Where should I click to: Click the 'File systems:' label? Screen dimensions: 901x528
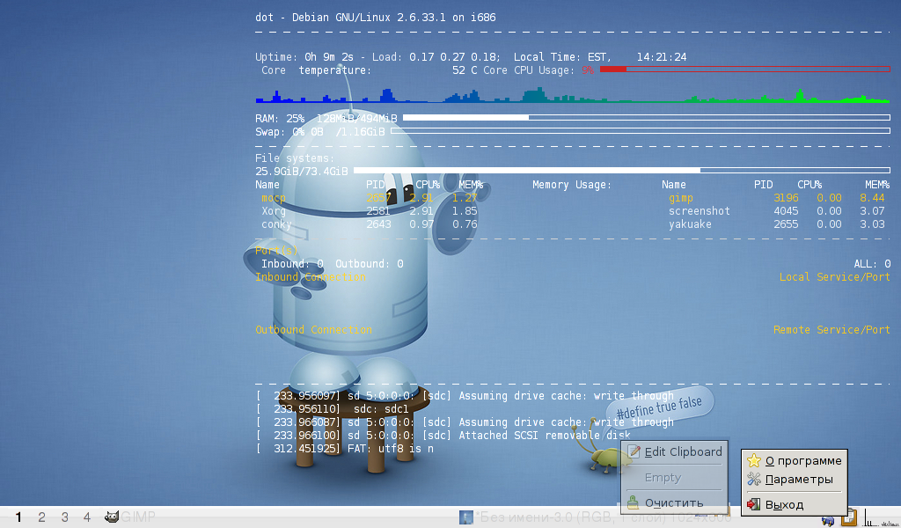(295, 158)
